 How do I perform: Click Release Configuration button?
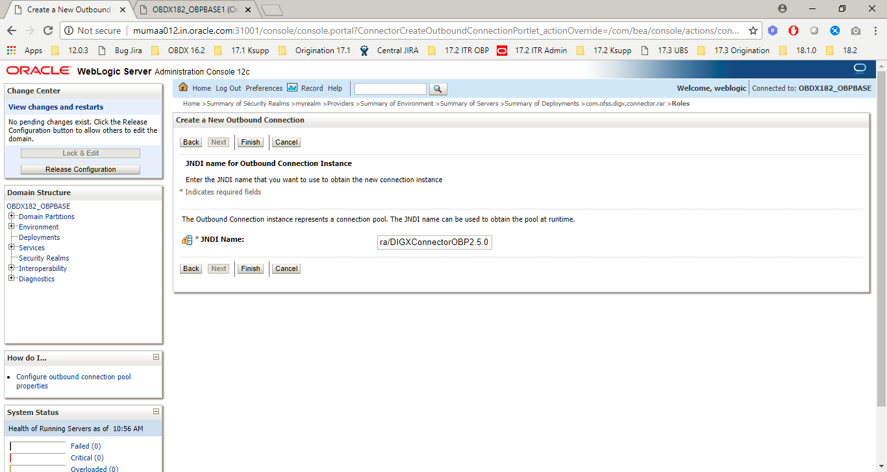pyautogui.click(x=81, y=169)
